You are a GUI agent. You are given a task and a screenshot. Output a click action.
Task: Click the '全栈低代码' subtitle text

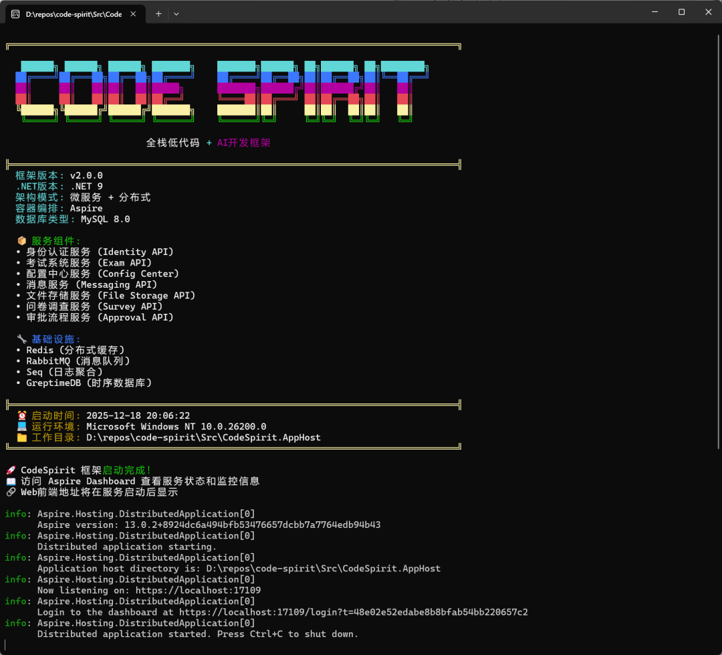[x=172, y=143]
